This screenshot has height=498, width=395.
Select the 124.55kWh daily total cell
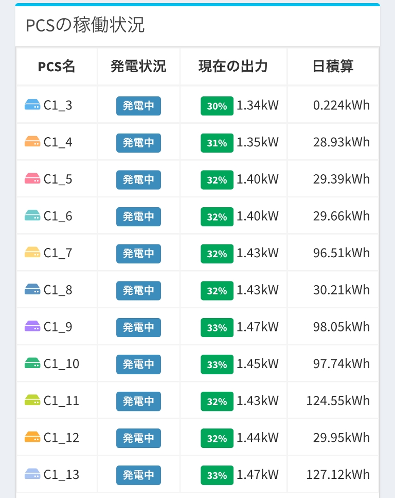338,401
